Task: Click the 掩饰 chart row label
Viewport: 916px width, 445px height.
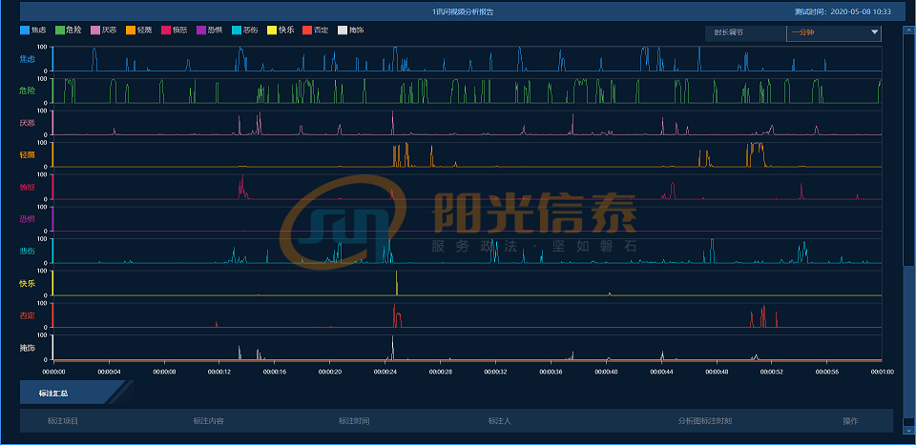Action: pyautogui.click(x=28, y=348)
